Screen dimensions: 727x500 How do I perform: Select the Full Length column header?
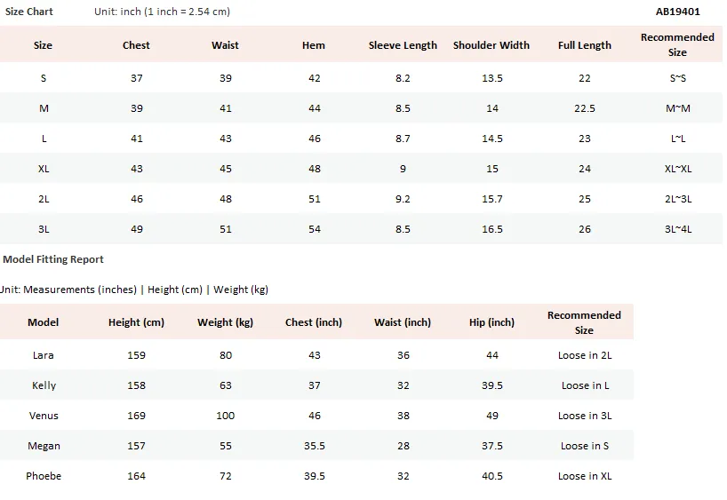pos(584,45)
